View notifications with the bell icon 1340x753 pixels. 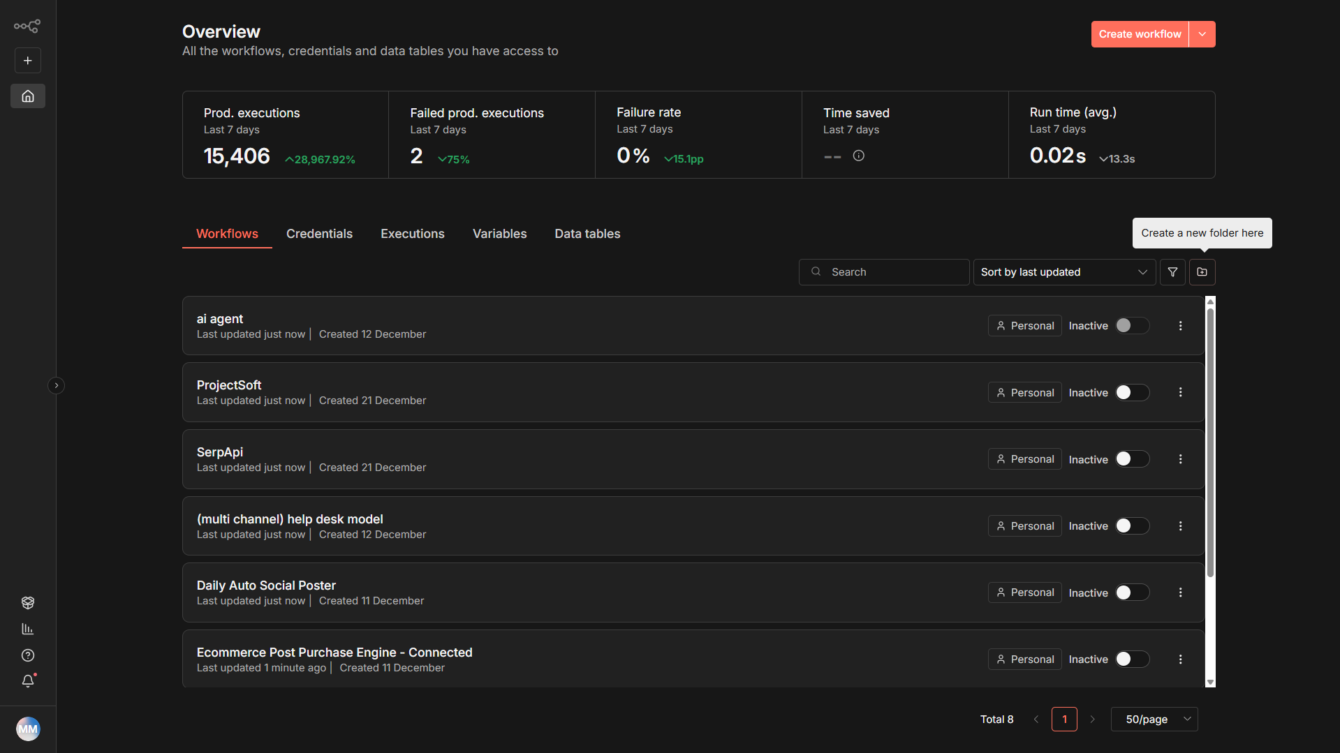click(x=28, y=681)
